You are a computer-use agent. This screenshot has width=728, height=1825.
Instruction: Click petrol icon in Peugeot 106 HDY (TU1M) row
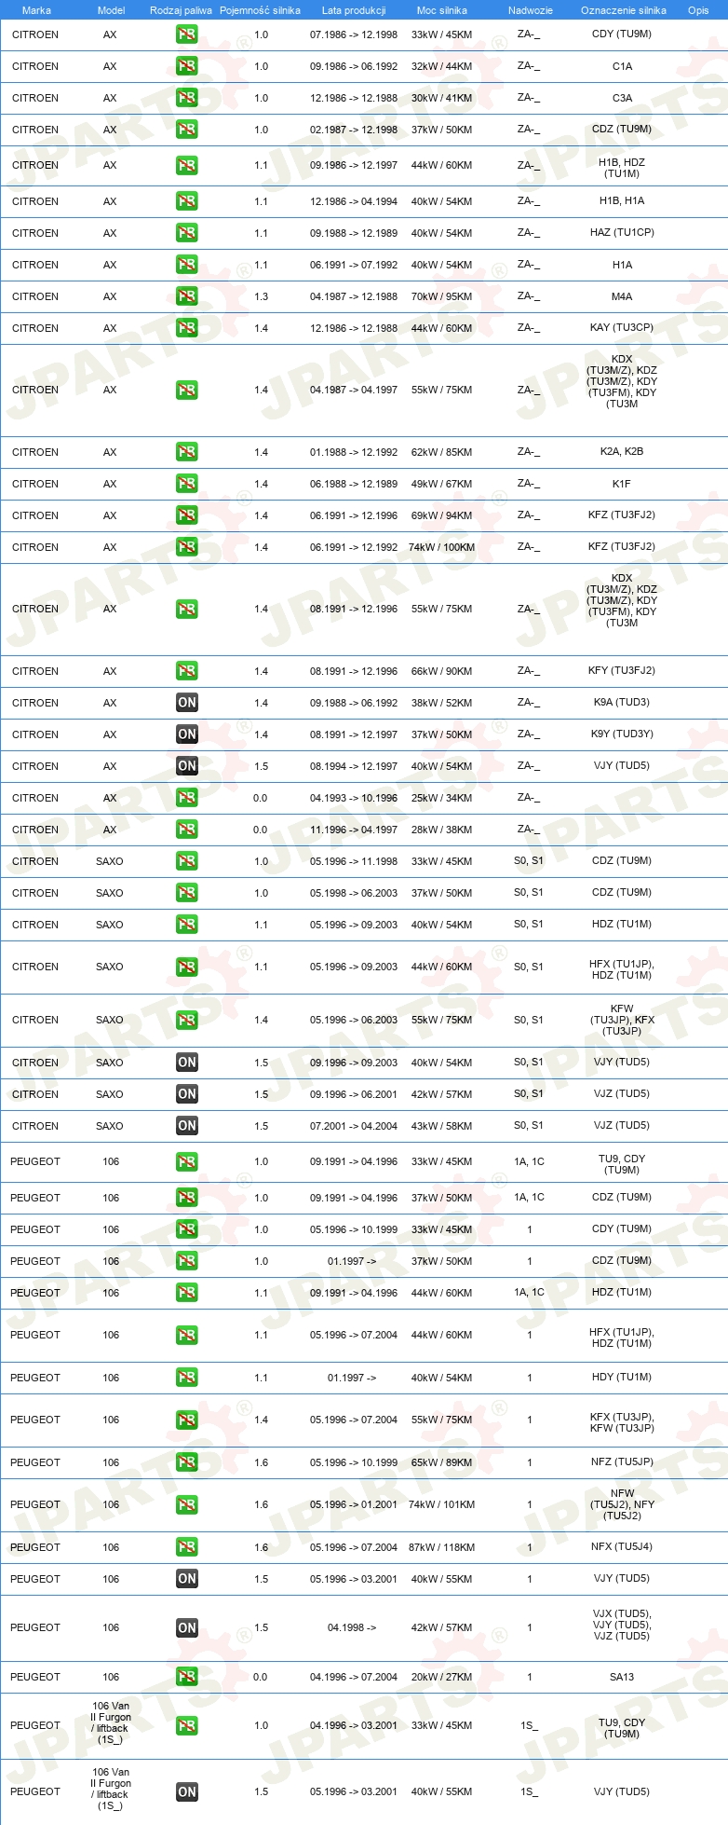[x=187, y=1378]
